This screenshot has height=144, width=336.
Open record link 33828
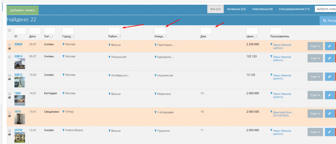point(18,44)
